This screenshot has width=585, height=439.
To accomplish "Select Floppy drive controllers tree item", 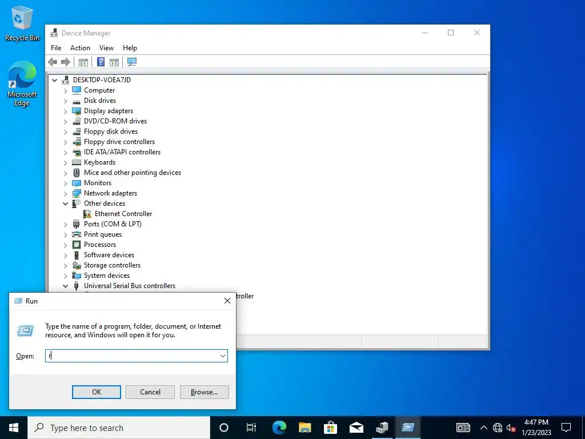I will (x=119, y=142).
